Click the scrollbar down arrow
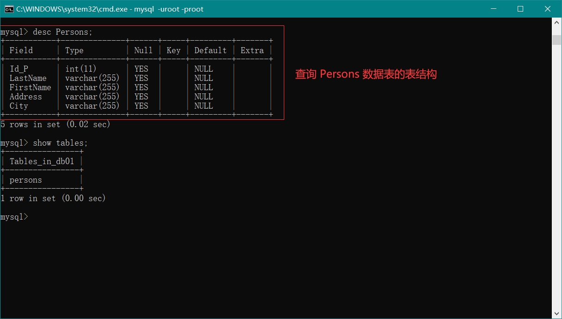The height and width of the screenshot is (319, 562). pos(557,313)
